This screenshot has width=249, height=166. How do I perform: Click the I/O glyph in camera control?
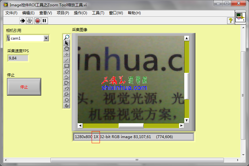pyautogui.click(x=9, y=38)
